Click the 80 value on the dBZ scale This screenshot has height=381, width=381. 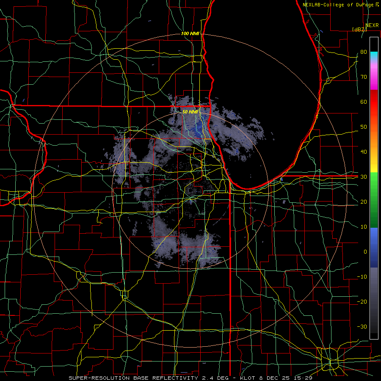(x=364, y=52)
